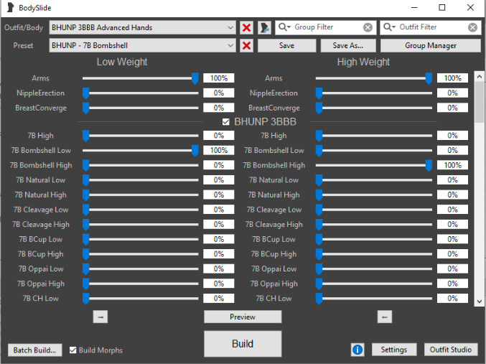Click the refresh outfits icon
This screenshot has height=364, width=486.
pyautogui.click(x=264, y=27)
